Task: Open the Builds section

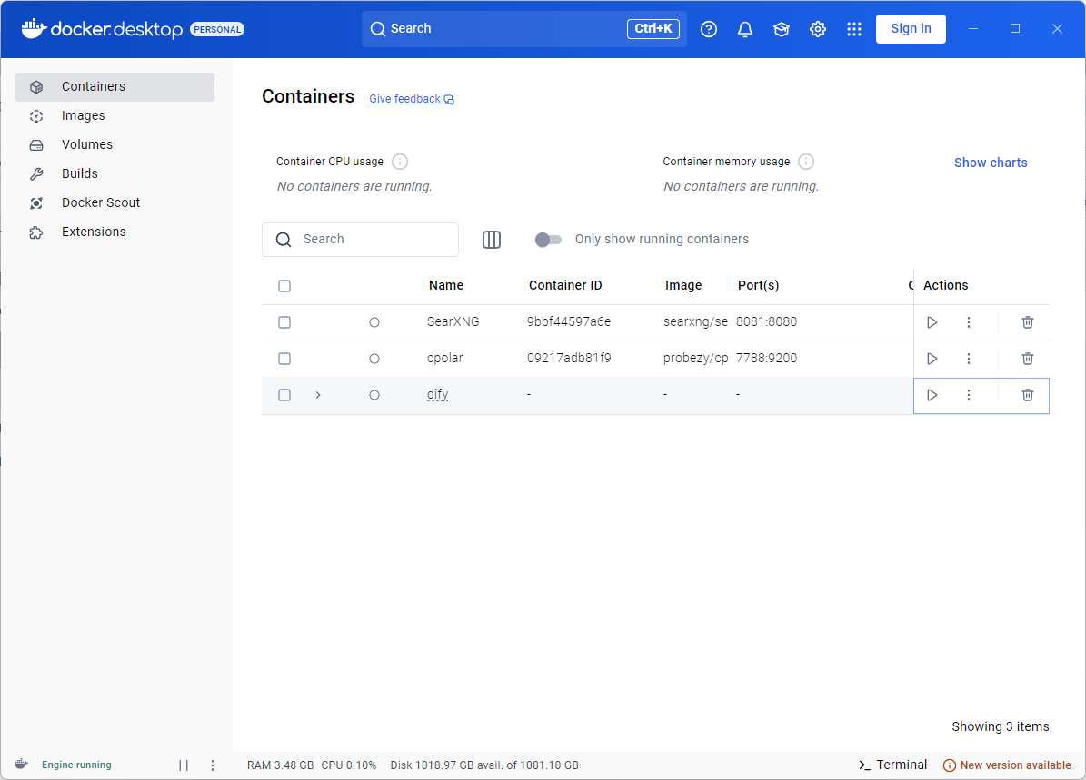Action: tap(115, 173)
